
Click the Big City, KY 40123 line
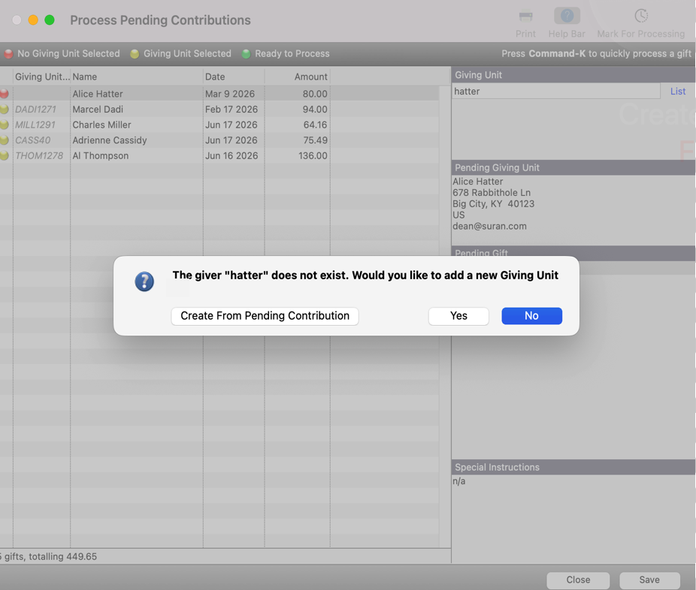[x=493, y=204]
